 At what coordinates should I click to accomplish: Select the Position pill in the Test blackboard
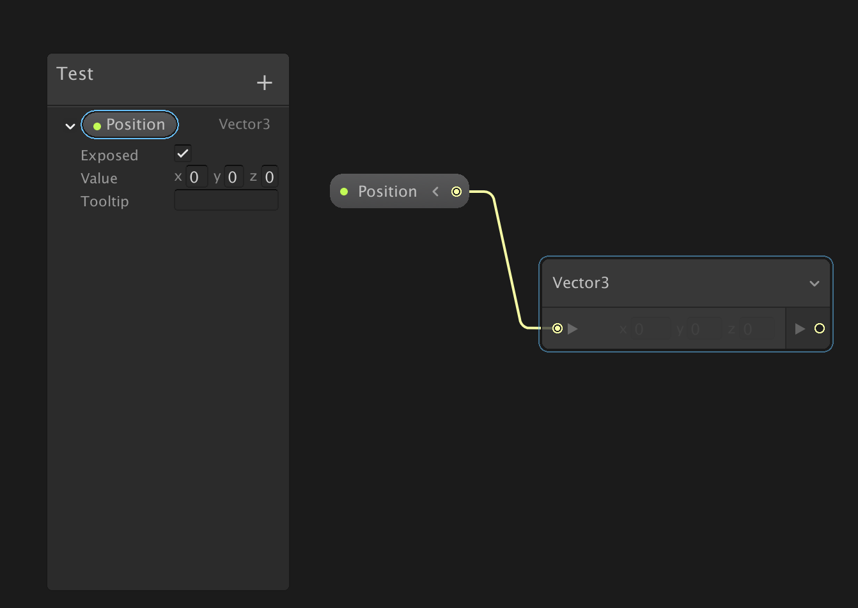coord(130,125)
